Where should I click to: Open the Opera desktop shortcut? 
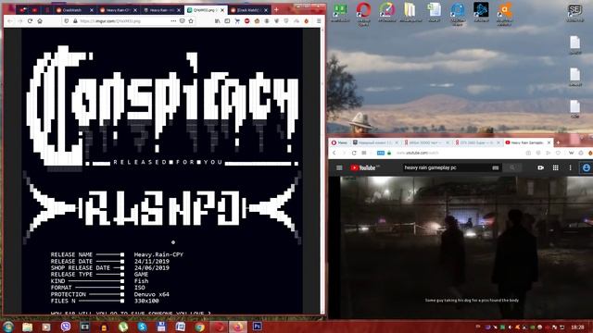click(x=363, y=14)
